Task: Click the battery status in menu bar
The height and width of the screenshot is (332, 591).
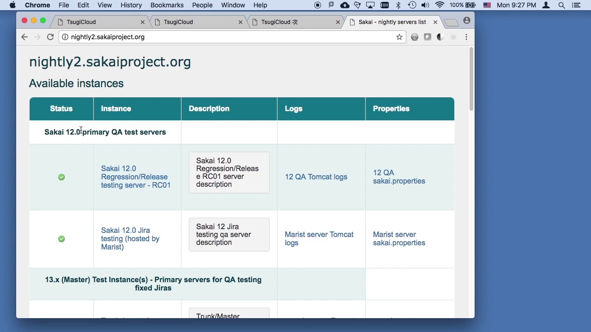Action: pos(463,5)
